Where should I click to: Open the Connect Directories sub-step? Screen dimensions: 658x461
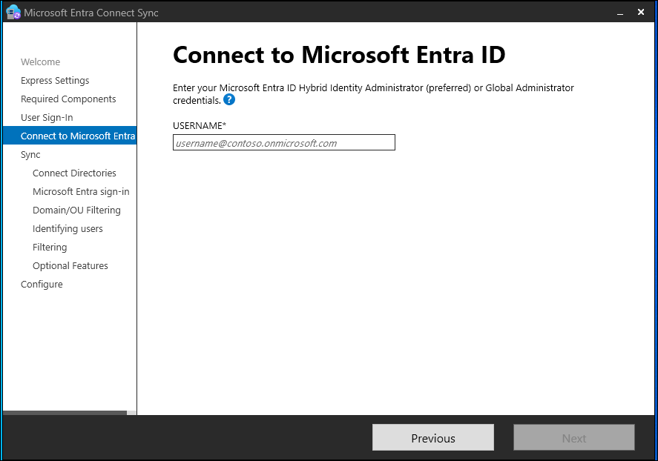(x=74, y=173)
